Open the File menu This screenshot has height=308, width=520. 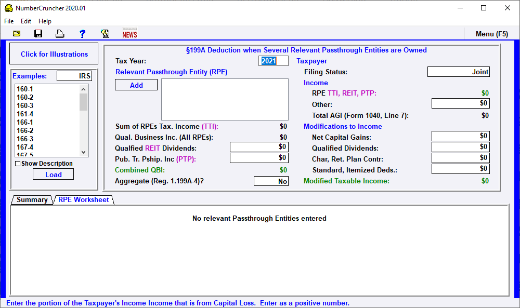9,21
